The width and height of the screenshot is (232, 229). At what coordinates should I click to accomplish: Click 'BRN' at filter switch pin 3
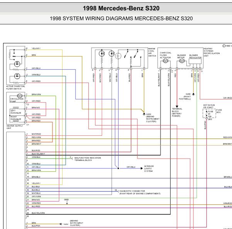pyautogui.click(x=34, y=55)
